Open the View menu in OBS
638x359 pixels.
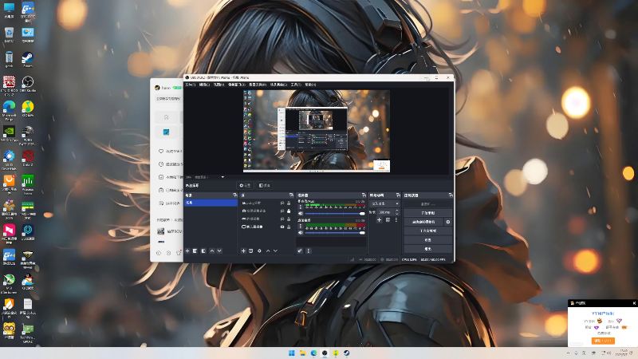tap(219, 85)
